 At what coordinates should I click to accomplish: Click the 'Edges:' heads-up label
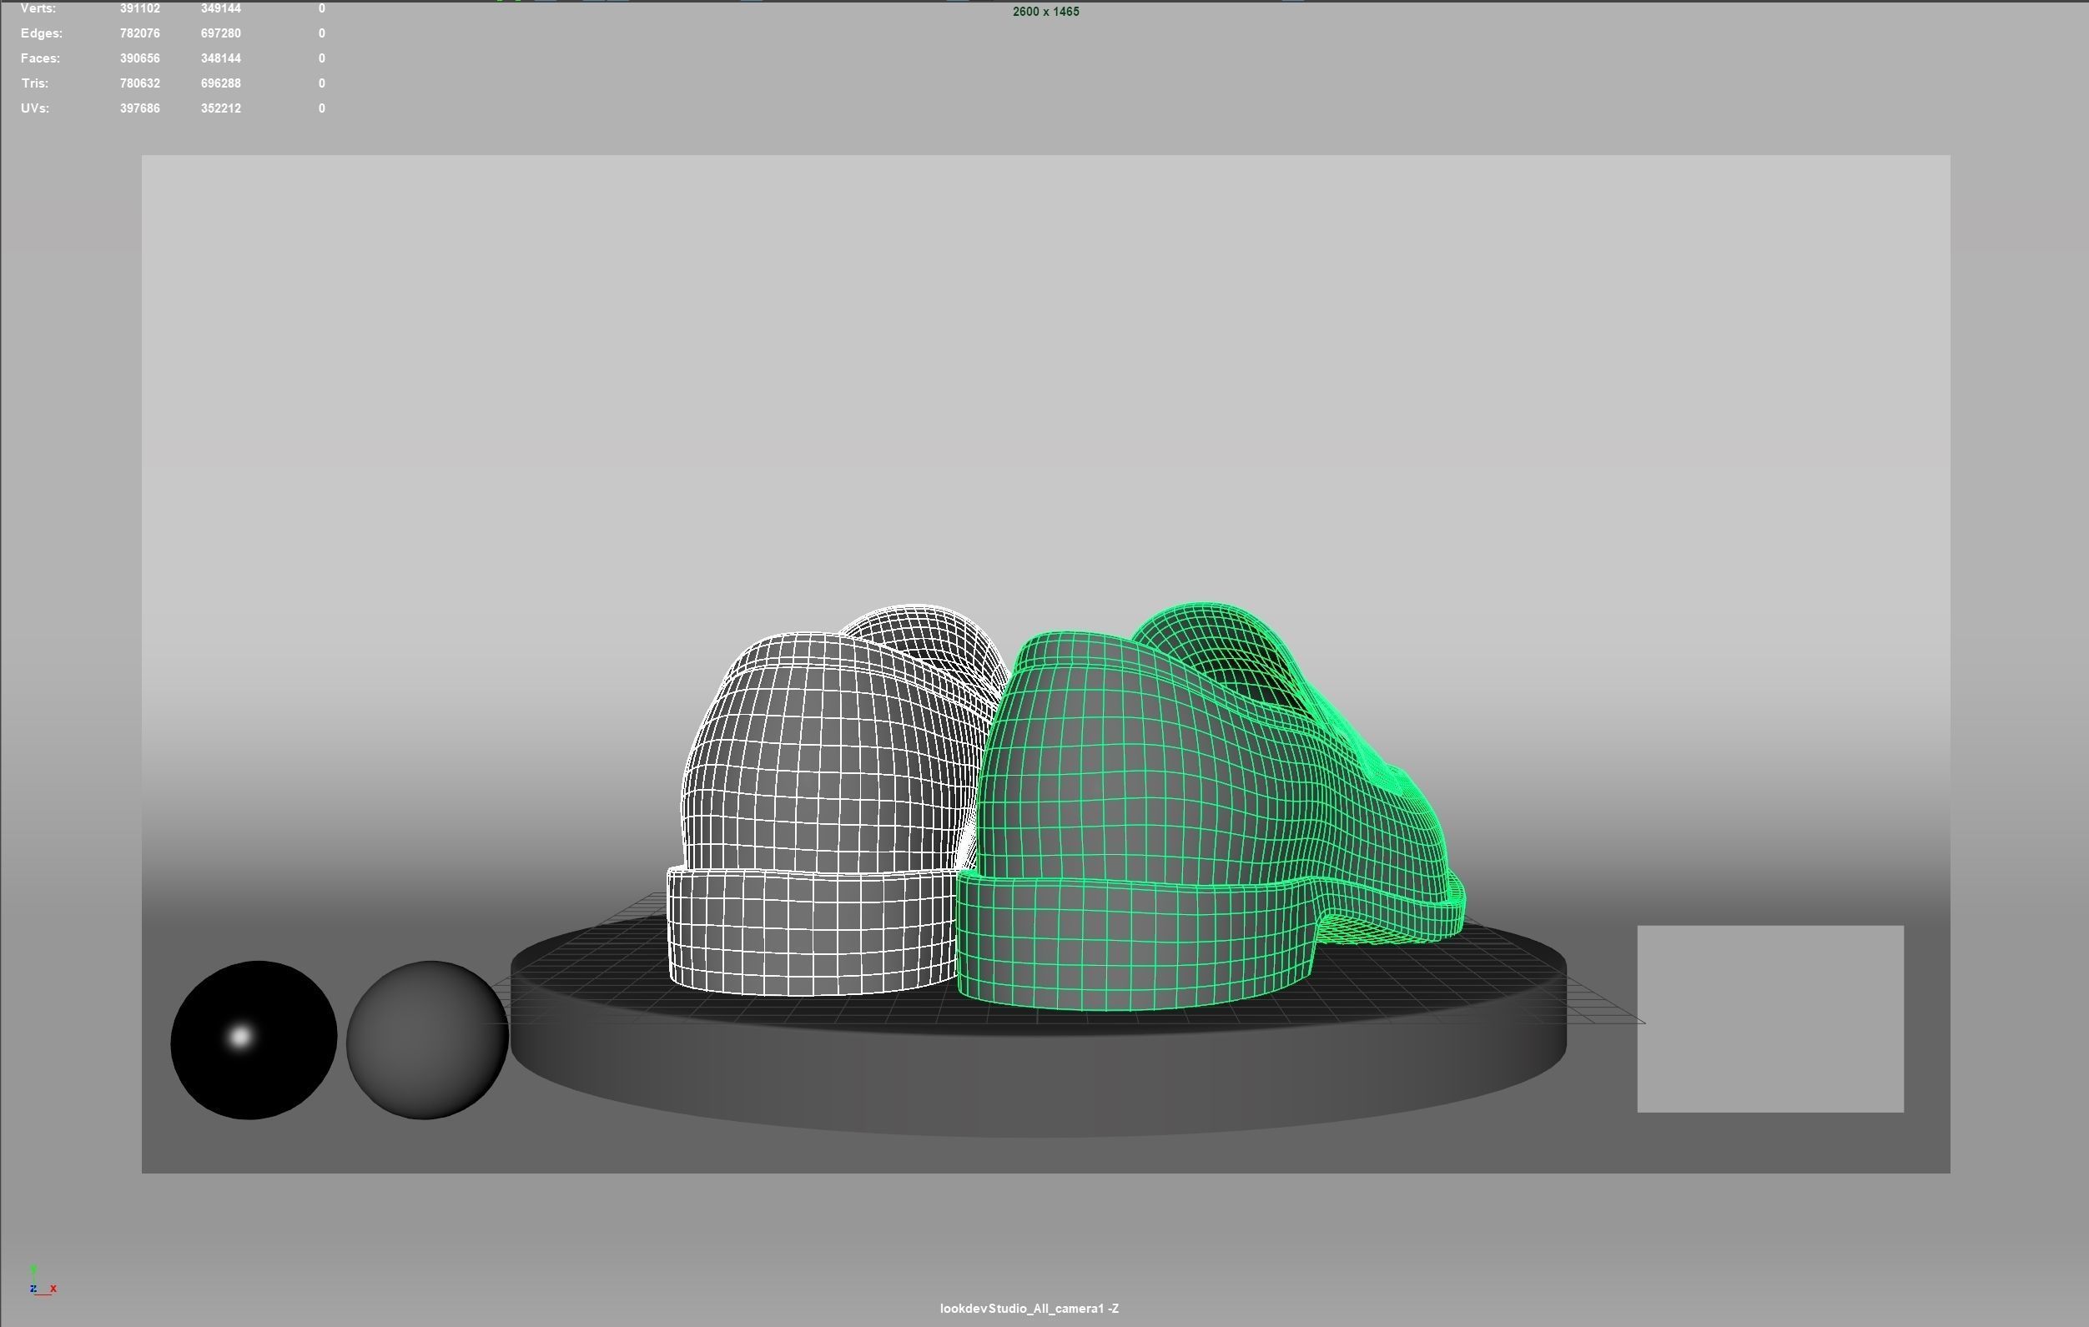click(x=42, y=33)
